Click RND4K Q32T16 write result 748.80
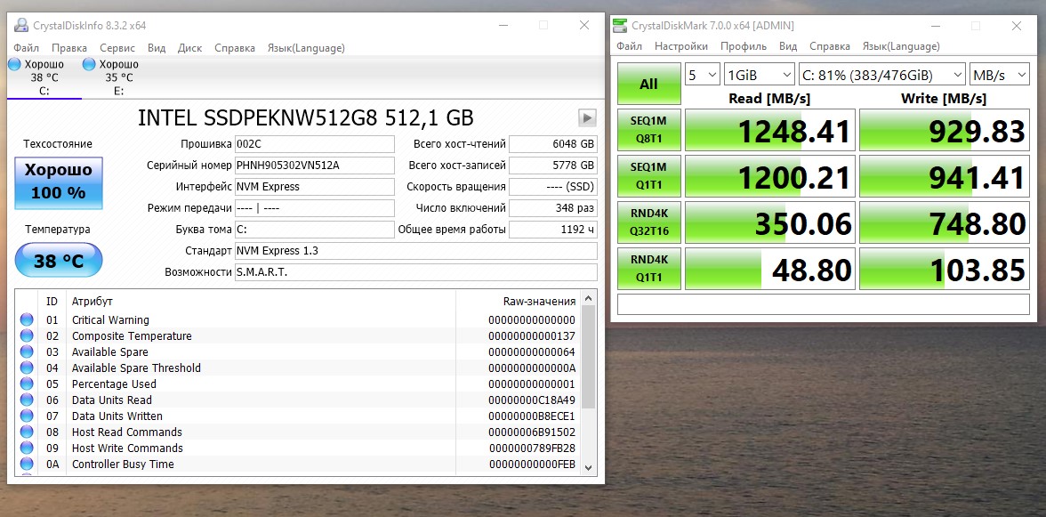This screenshot has height=517, width=1046. [944, 222]
